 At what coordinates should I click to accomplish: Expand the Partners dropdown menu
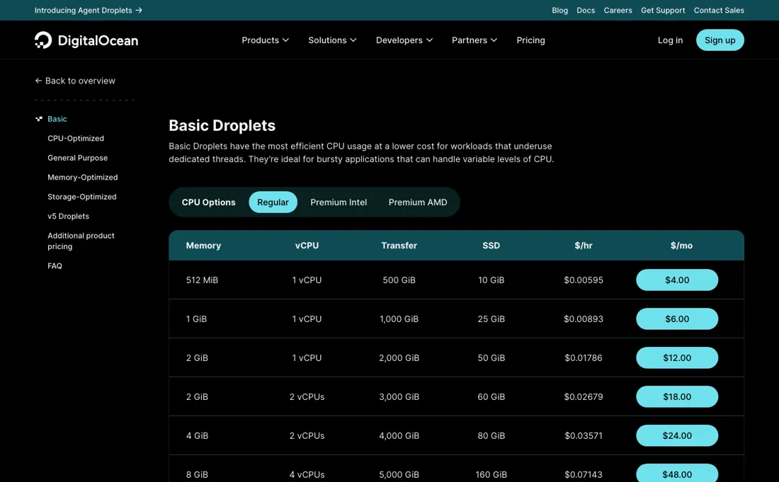pyautogui.click(x=474, y=40)
